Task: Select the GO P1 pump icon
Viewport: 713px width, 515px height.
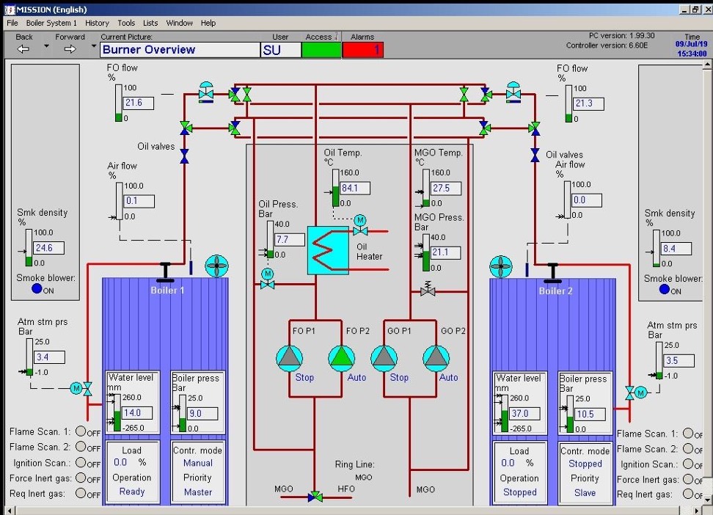Action: click(384, 358)
